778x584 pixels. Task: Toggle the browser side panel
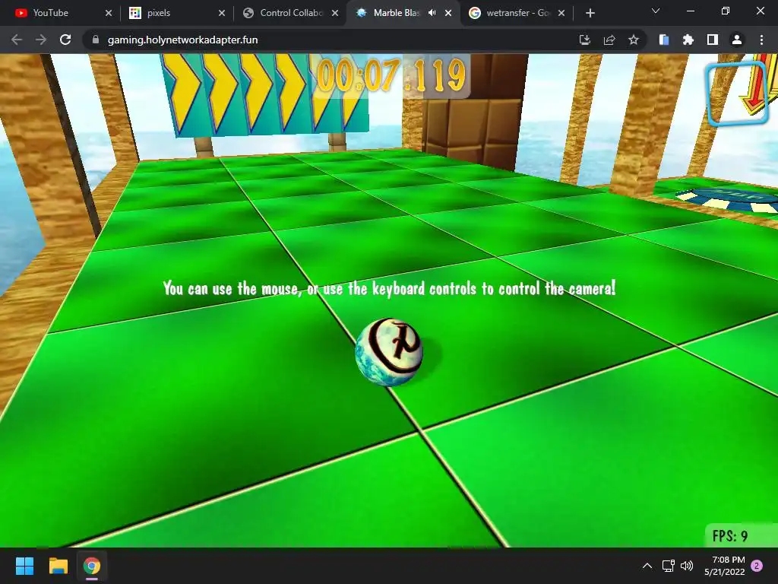[x=713, y=40]
